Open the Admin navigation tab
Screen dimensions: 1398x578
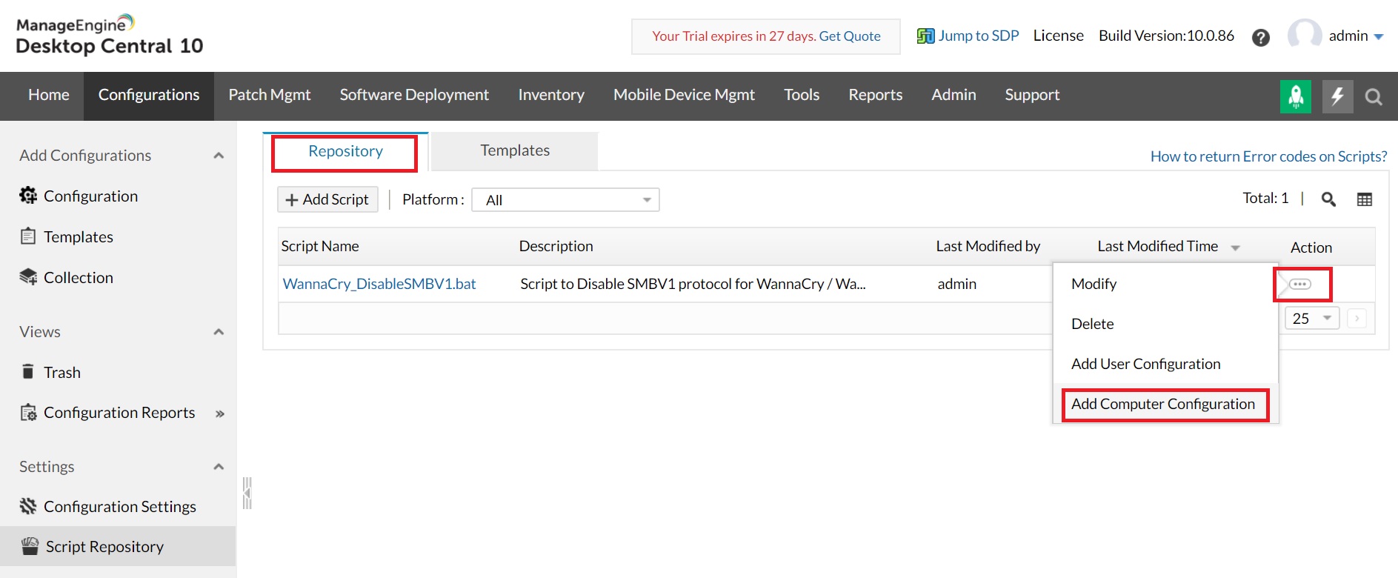(953, 95)
